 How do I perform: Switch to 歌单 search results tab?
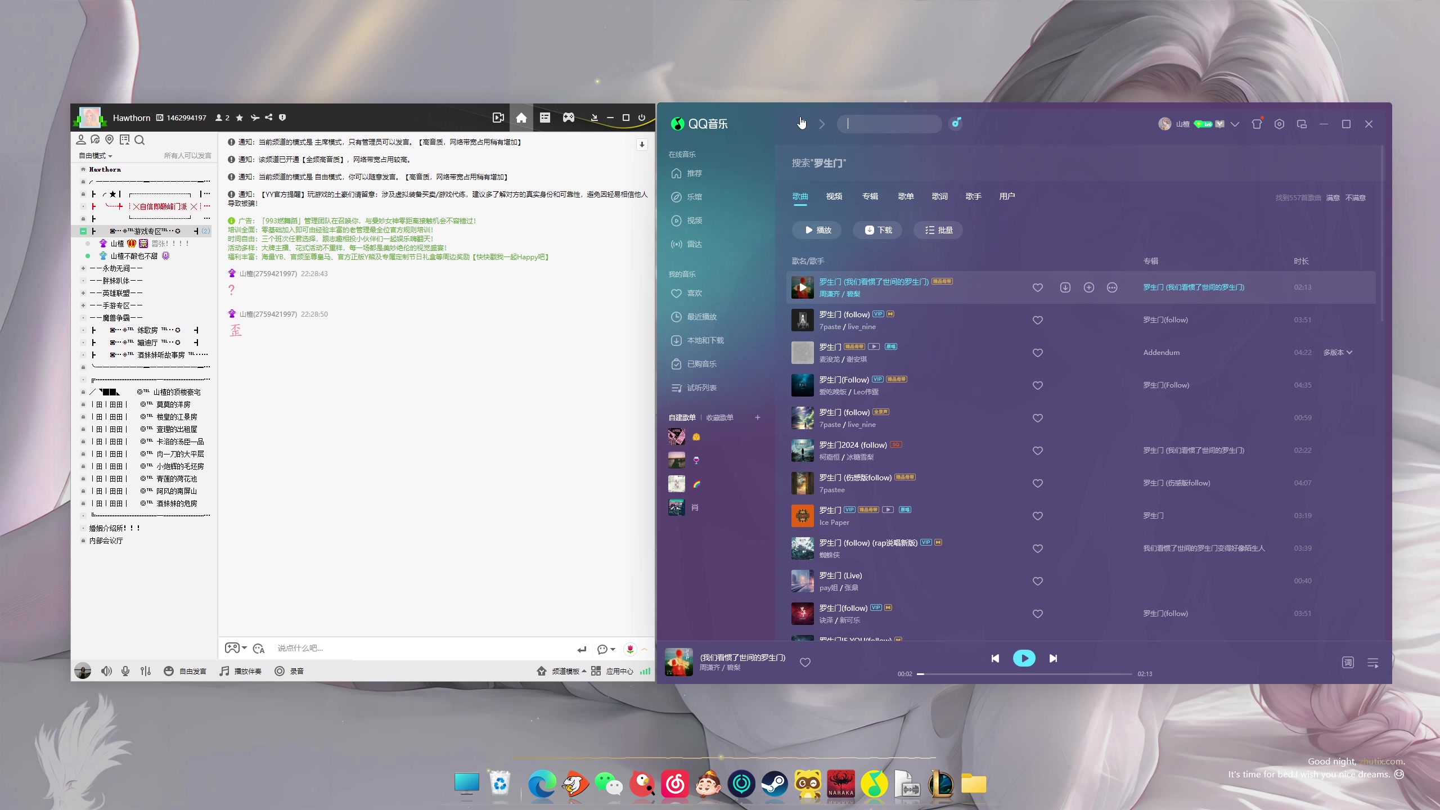coord(906,196)
